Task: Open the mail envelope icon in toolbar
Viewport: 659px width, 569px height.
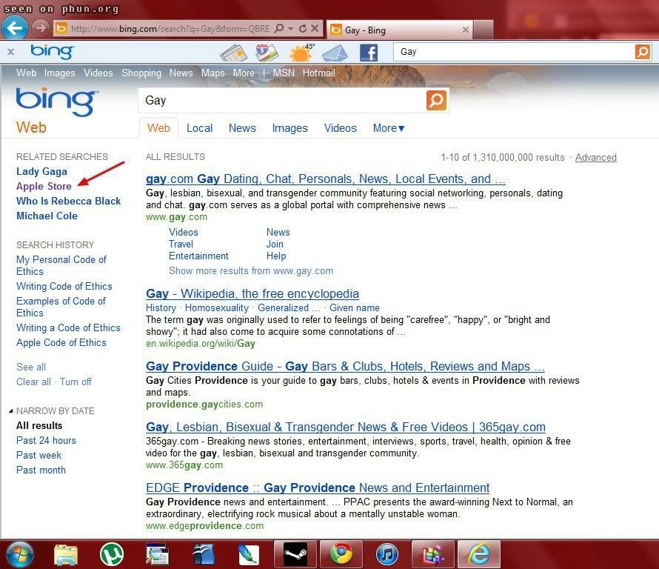Action: click(x=335, y=53)
